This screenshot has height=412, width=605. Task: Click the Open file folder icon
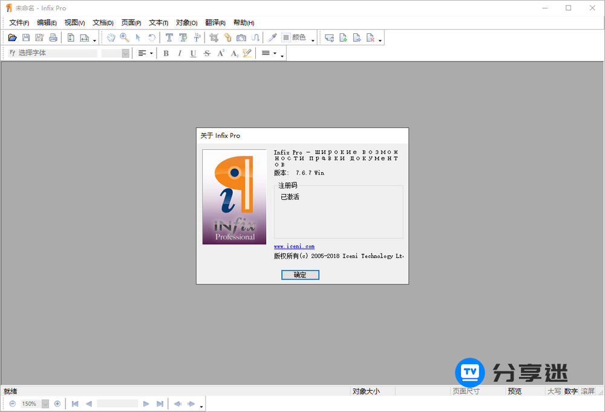tap(12, 37)
